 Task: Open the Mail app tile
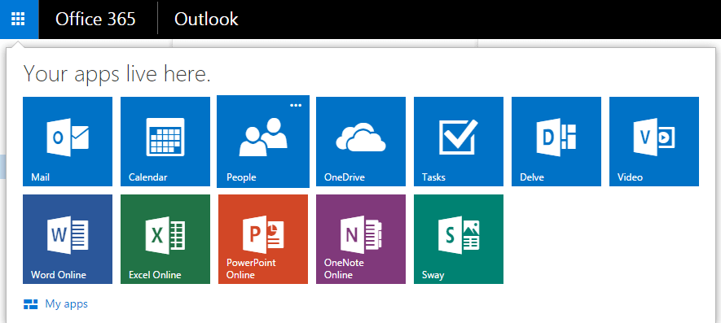68,142
